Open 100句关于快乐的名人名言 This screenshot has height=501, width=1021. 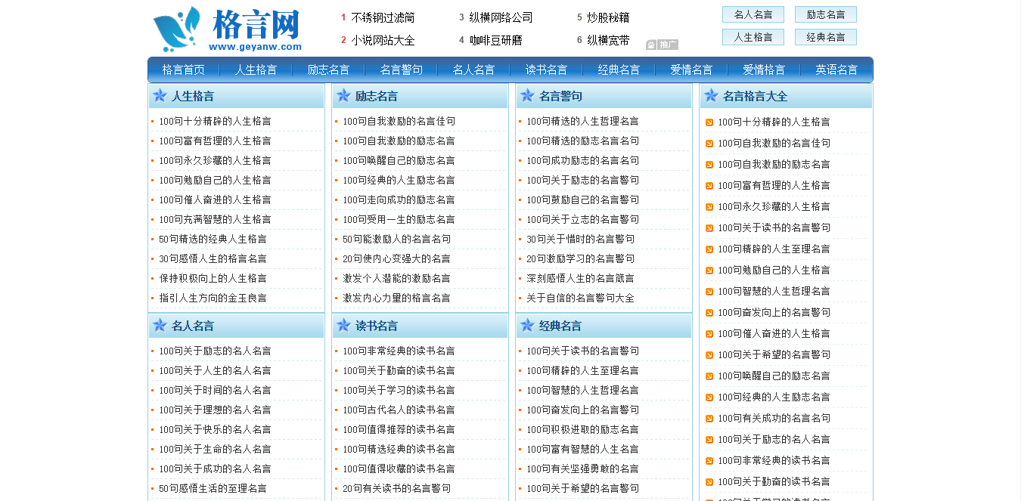215,429
